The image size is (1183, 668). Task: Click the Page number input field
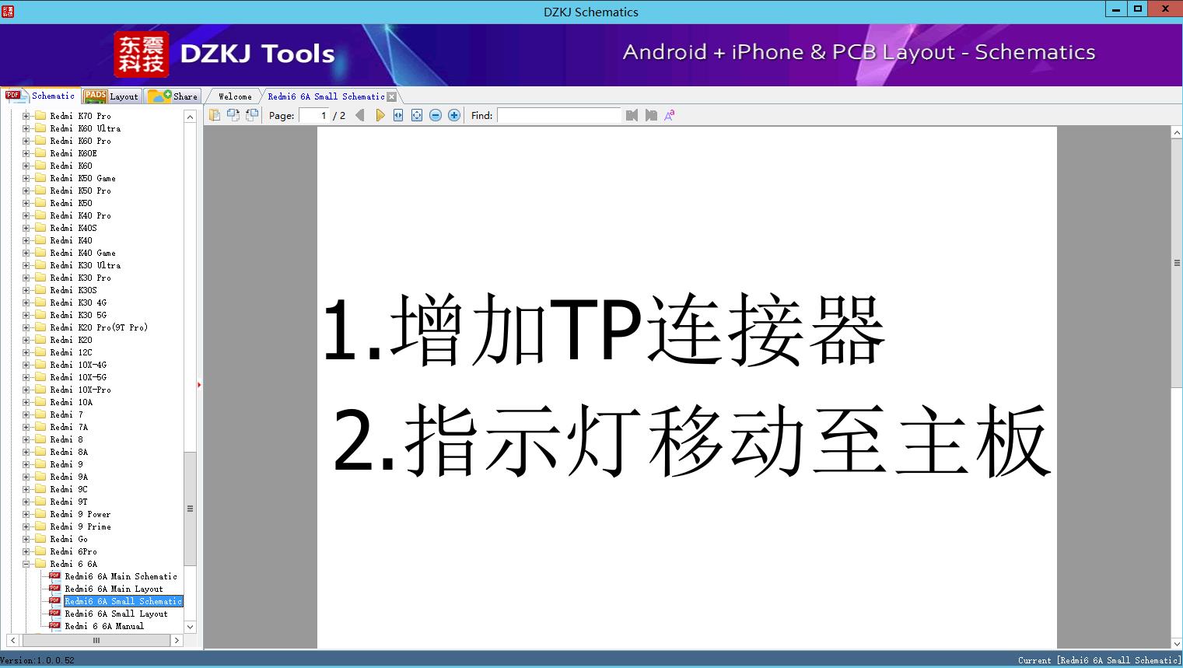(x=313, y=115)
